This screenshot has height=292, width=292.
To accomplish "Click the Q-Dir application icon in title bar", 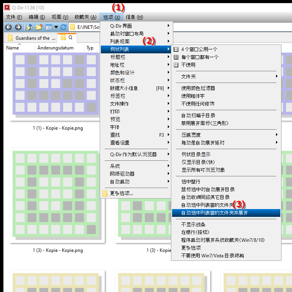I will click(x=7, y=7).
